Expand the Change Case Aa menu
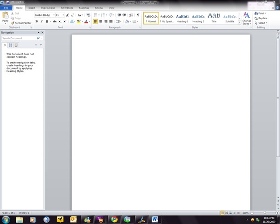280x224 pixels. click(80, 15)
